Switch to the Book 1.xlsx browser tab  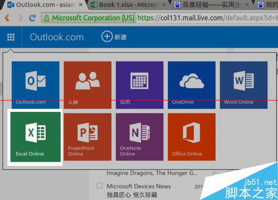tap(128, 5)
